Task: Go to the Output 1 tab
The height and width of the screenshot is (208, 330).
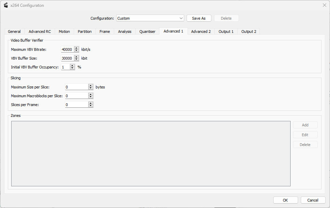Action: (226, 32)
